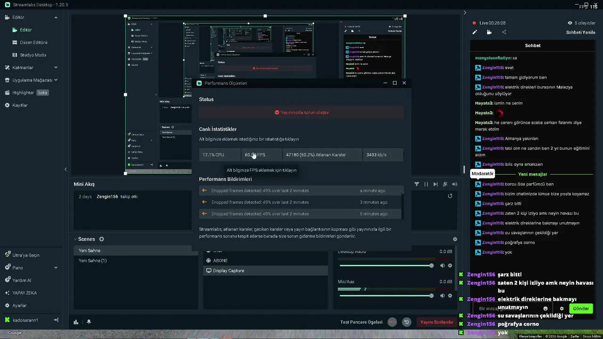Add a new scene with plus icon
The height and width of the screenshot is (339, 603).
point(101,239)
